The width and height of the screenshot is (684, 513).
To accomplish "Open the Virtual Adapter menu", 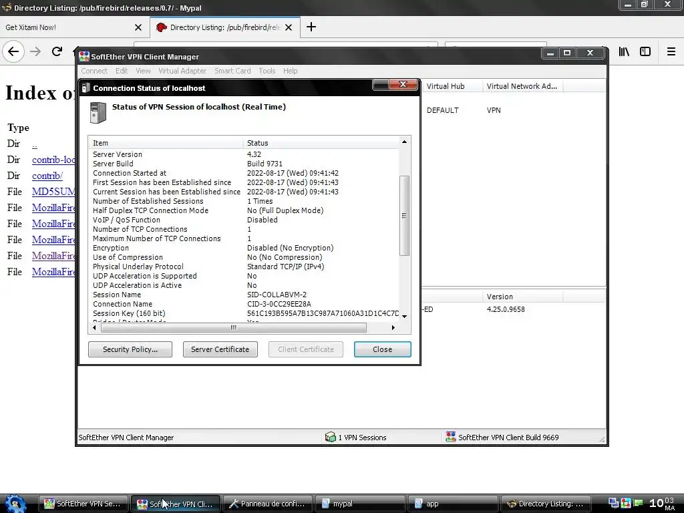I will pos(182,71).
